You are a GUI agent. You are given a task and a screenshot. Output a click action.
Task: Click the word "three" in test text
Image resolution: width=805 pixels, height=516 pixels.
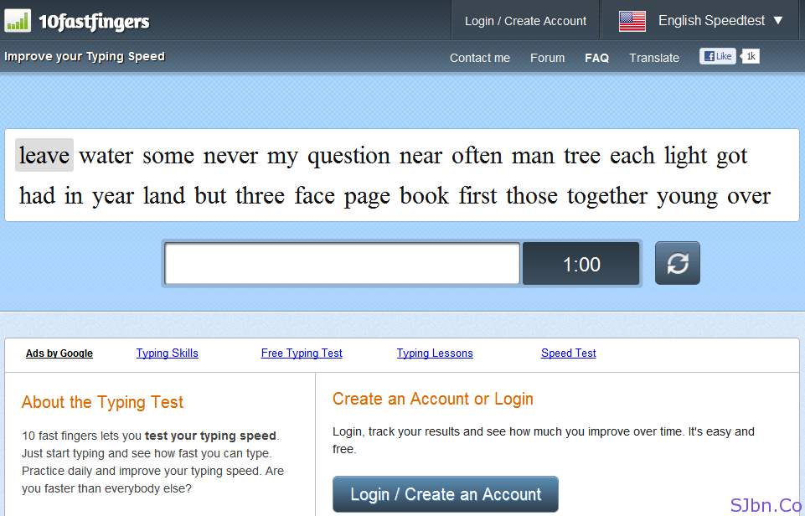pyautogui.click(x=260, y=196)
